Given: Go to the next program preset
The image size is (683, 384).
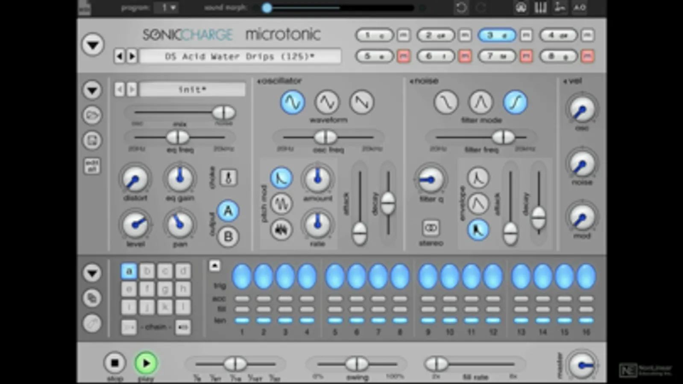Looking at the screenshot, I should coord(132,56).
